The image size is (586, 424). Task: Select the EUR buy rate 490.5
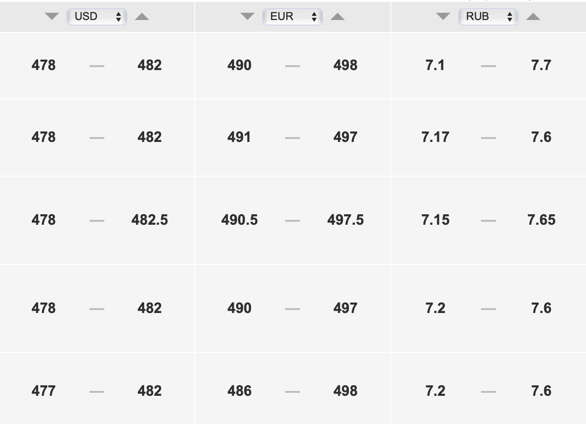pos(239,220)
